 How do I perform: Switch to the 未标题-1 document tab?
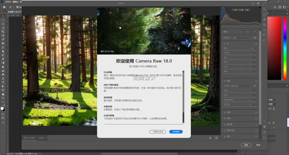[x=14, y=12]
